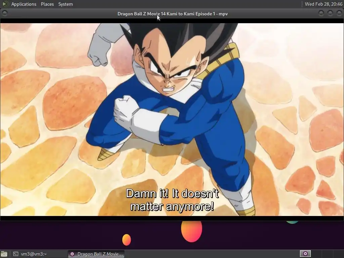Open the Places menu
Screen dimensions: 344x258
[47, 4]
